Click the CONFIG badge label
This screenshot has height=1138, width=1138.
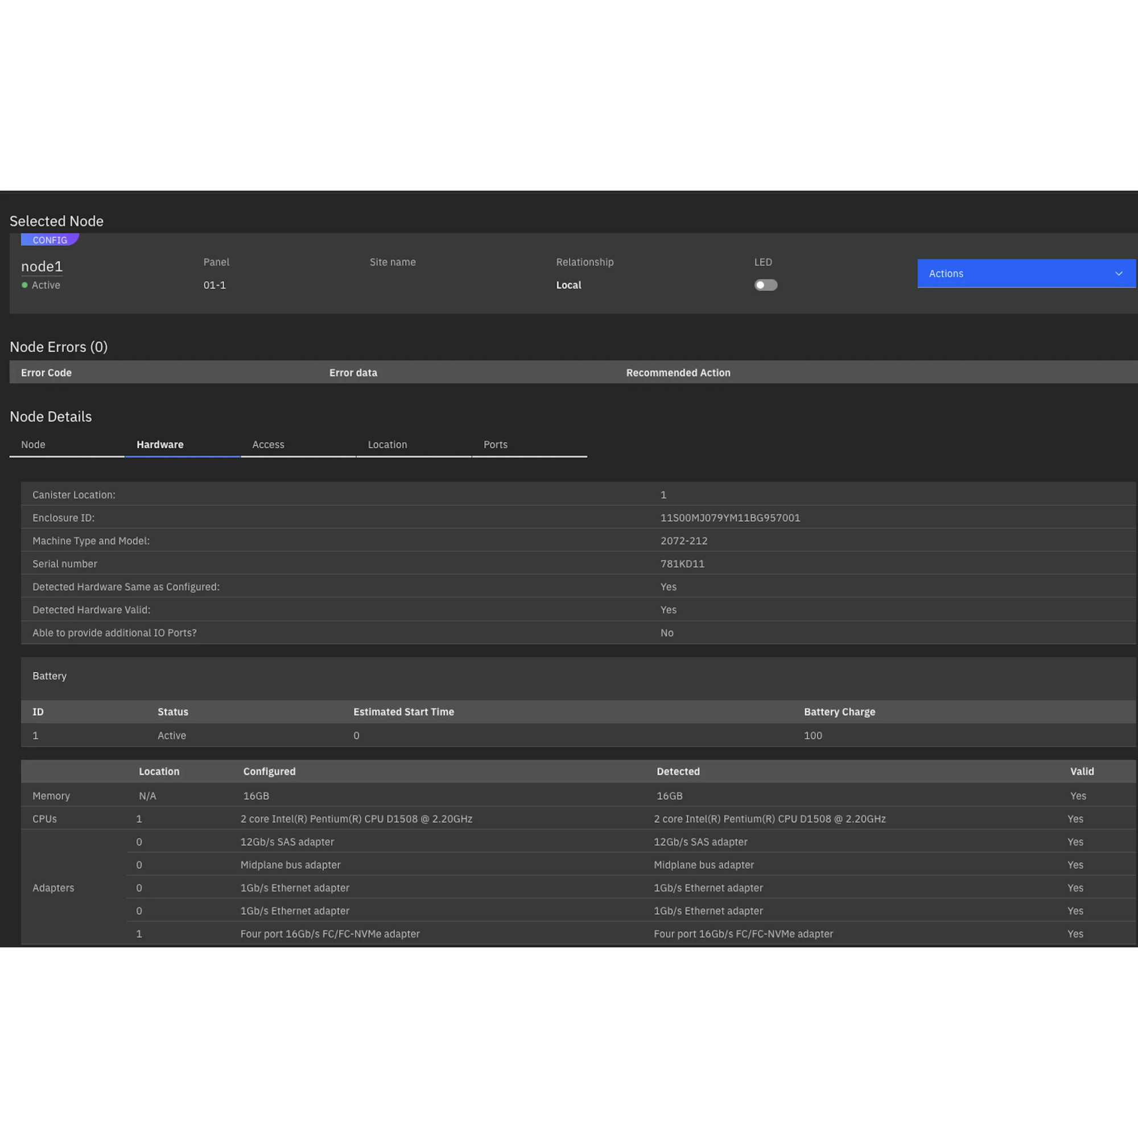point(50,240)
